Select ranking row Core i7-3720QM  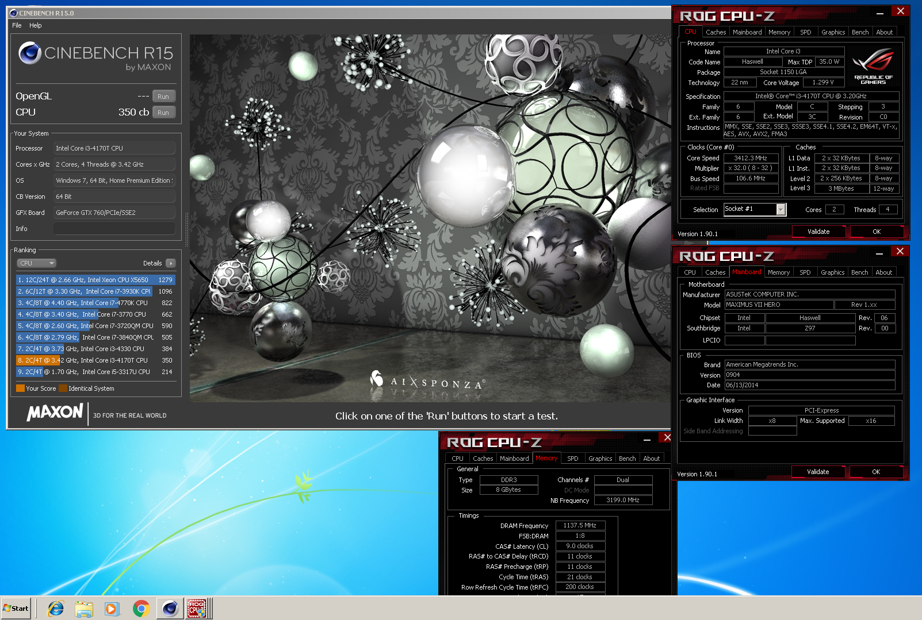95,326
